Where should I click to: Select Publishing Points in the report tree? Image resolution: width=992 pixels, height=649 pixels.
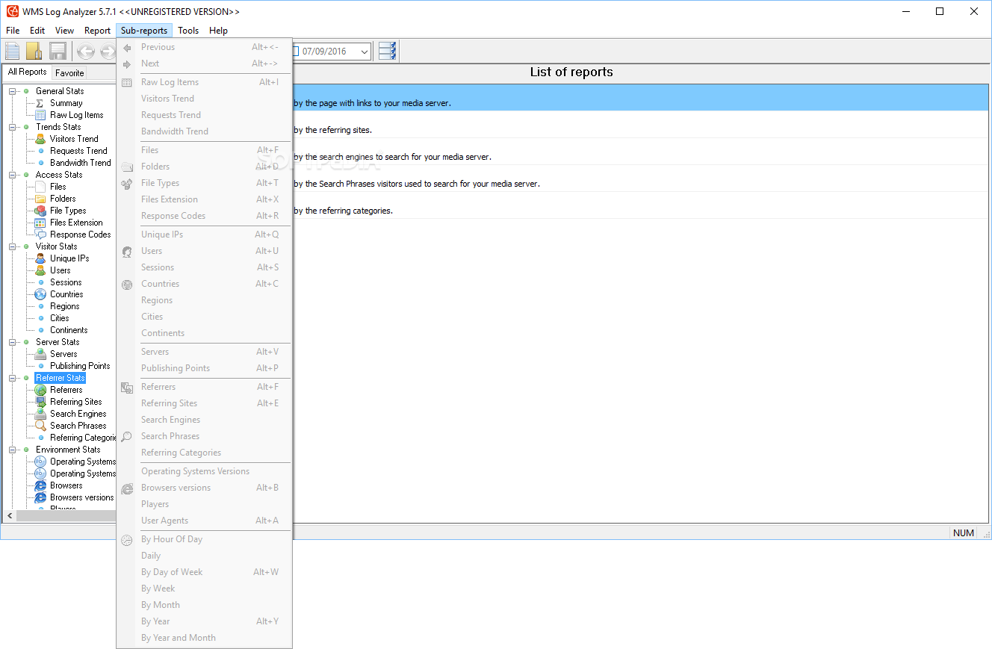click(80, 366)
